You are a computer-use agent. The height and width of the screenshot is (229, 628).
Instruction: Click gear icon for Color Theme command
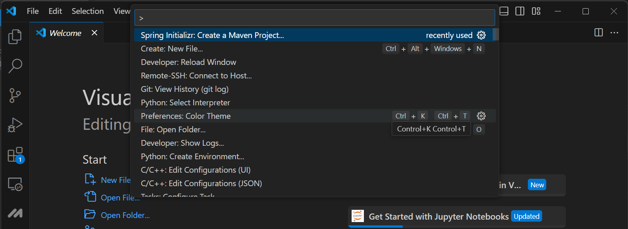click(481, 116)
